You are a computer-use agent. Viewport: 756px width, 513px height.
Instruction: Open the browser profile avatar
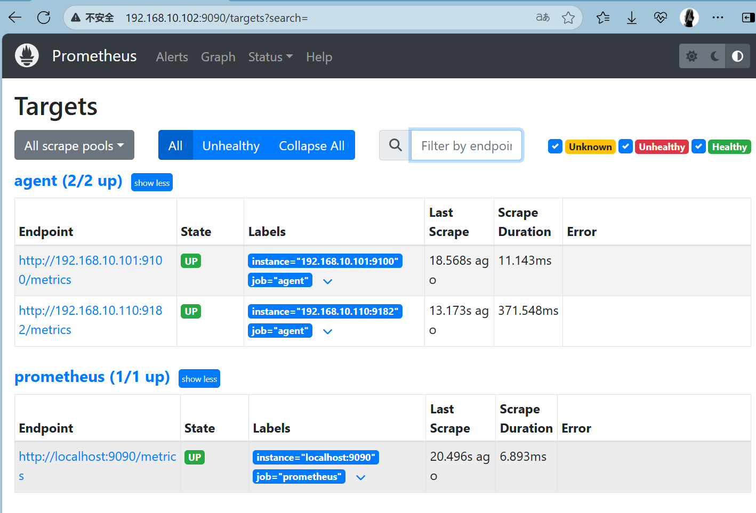pos(689,18)
